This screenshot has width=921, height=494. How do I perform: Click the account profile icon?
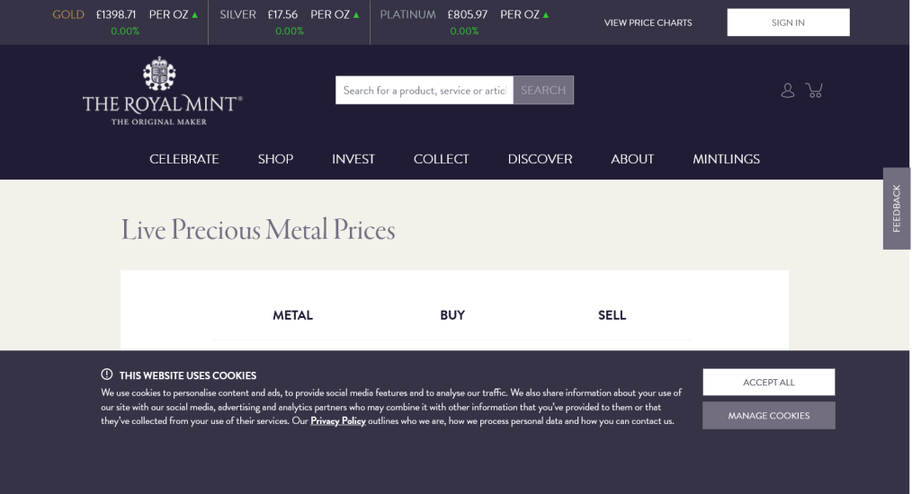tap(788, 90)
